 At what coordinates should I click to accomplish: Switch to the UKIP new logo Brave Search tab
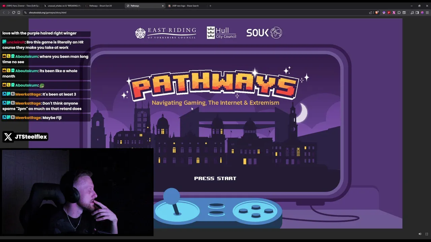point(186,6)
